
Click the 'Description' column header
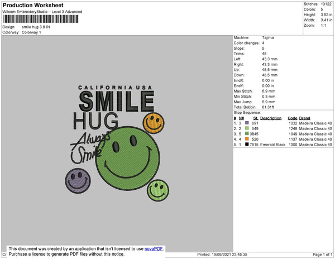coord(271,118)
